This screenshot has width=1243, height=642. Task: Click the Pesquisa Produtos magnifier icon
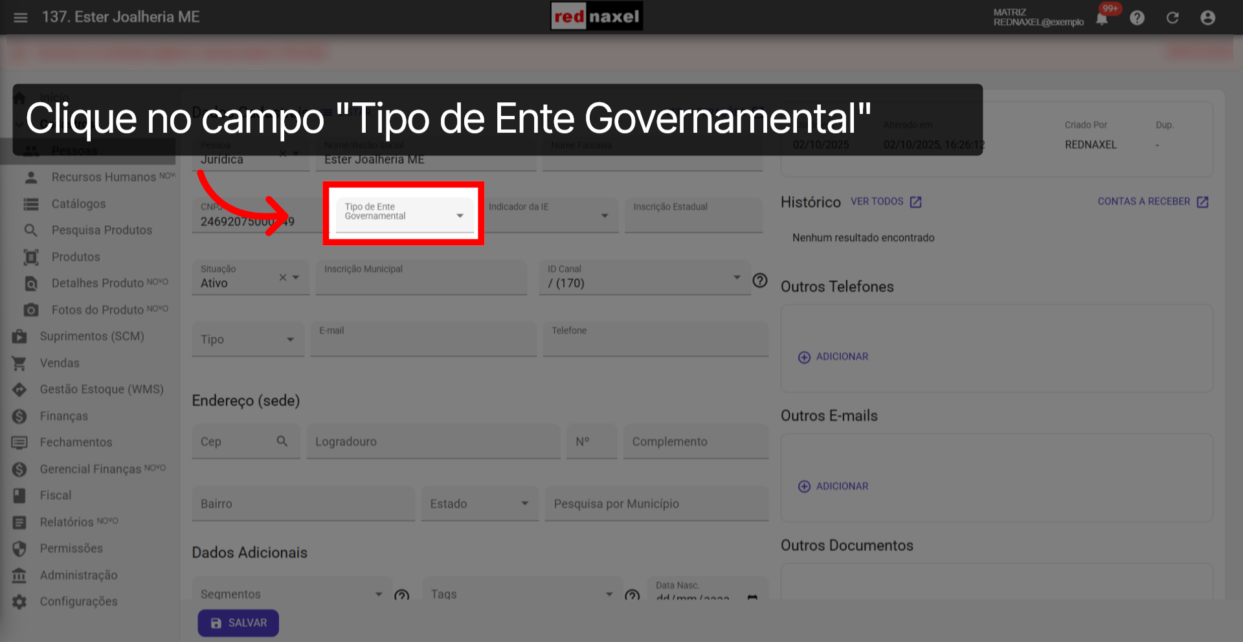[x=31, y=230]
